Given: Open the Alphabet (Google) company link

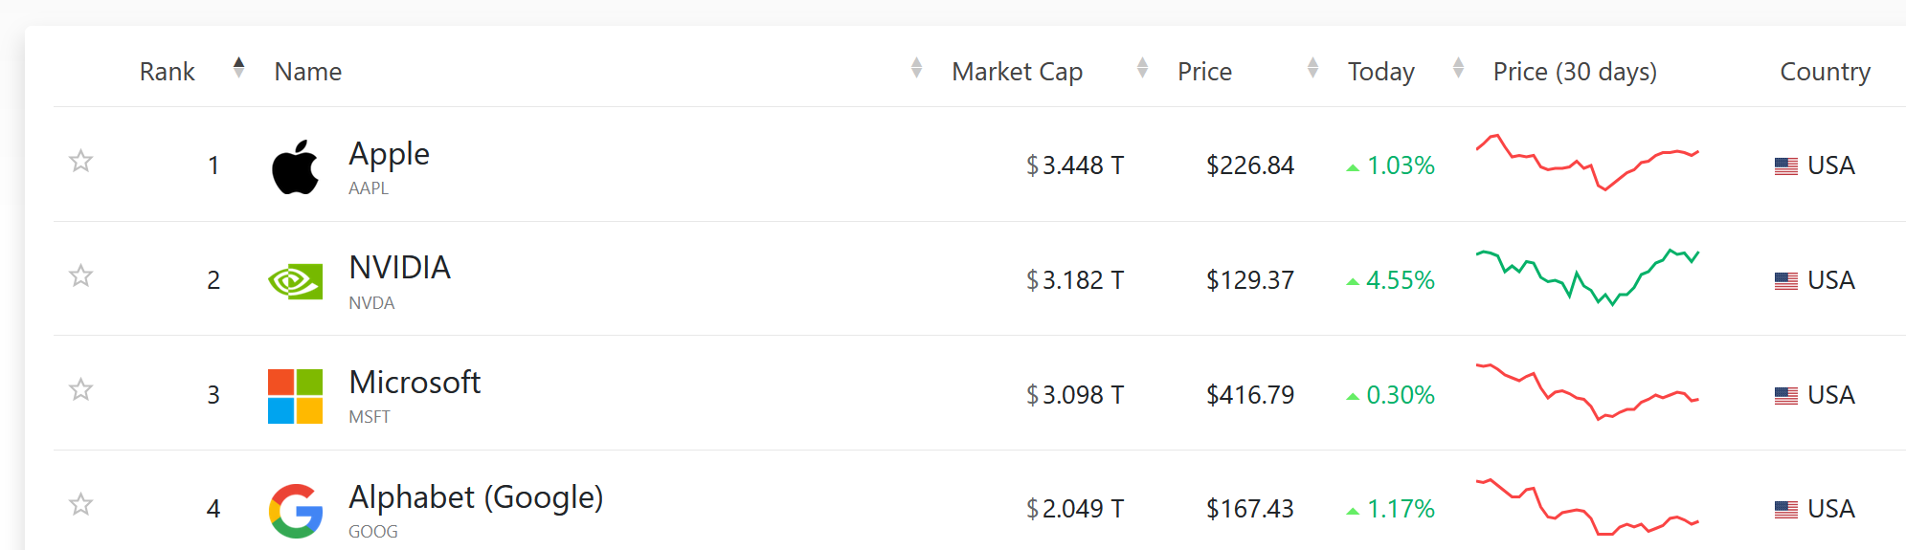Looking at the screenshot, I should [476, 497].
